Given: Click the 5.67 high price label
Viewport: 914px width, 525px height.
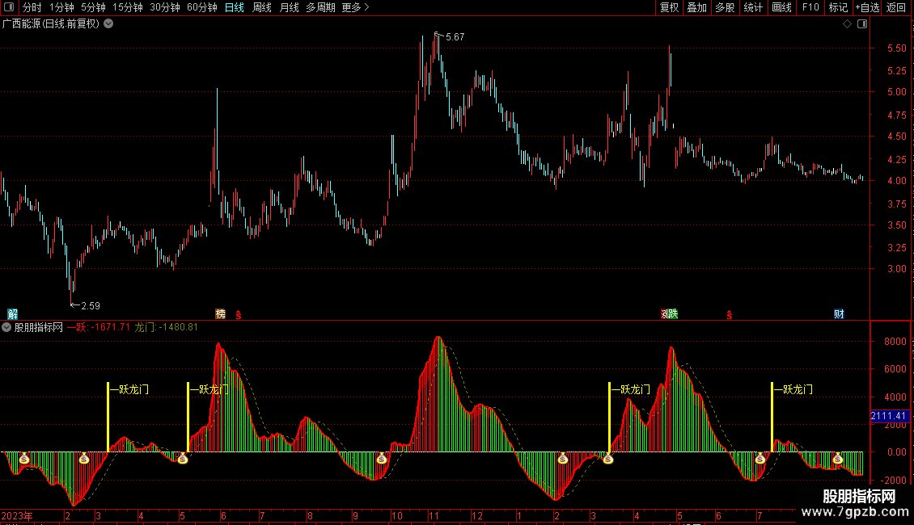Looking at the screenshot, I should pos(455,36).
